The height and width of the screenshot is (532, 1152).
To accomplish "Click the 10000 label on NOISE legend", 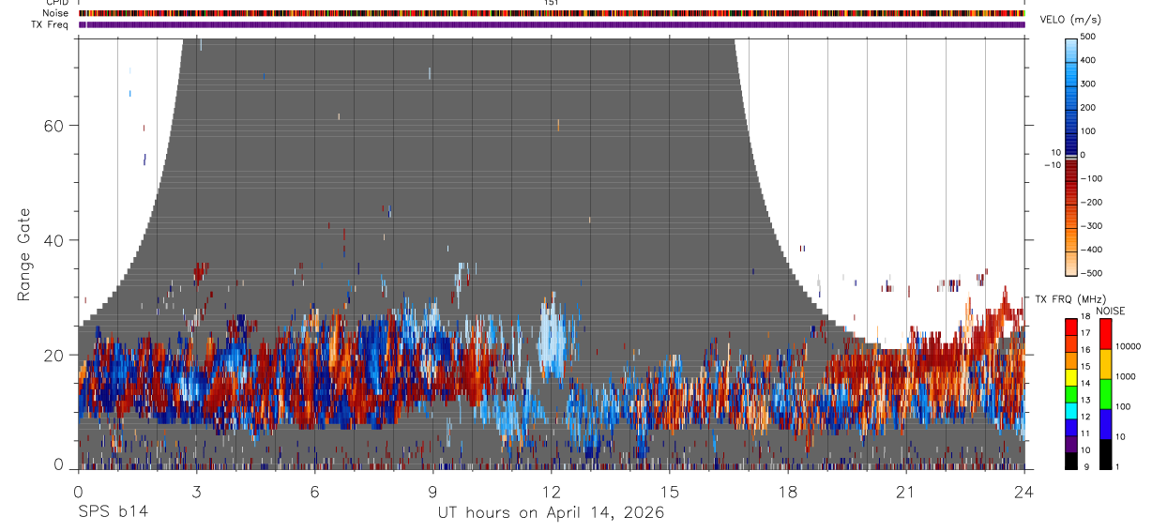I will [x=1128, y=346].
